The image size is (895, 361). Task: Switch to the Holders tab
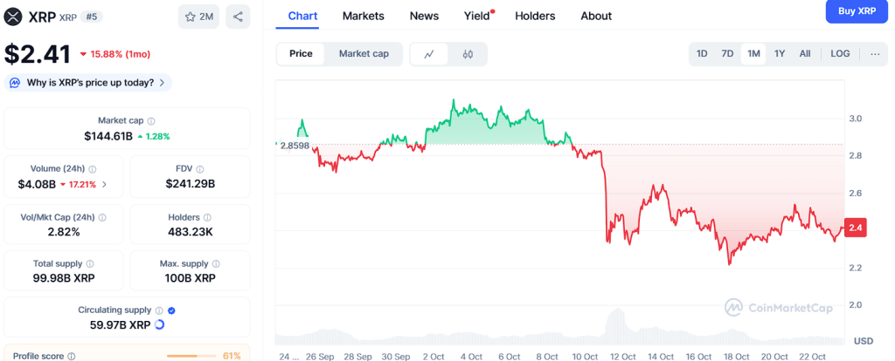(x=535, y=16)
